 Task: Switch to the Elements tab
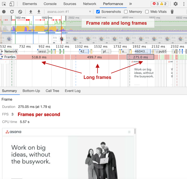click(30, 4)
